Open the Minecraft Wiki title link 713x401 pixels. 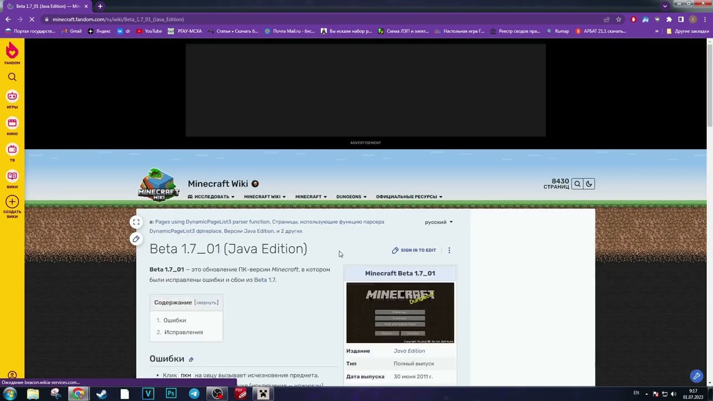click(218, 184)
